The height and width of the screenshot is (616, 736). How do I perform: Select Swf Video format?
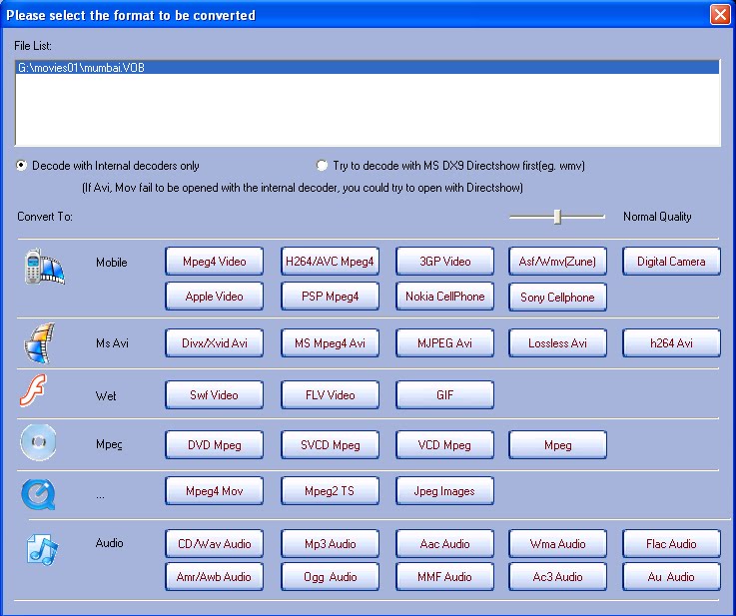tap(214, 395)
